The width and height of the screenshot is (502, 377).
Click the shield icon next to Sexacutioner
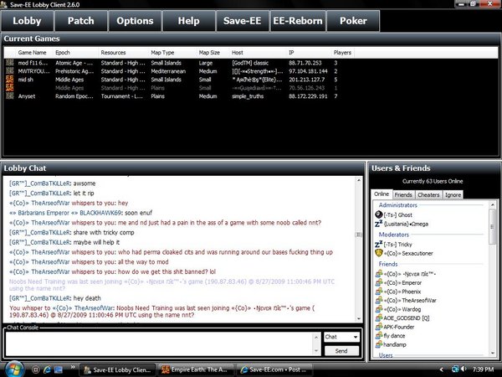tap(379, 251)
